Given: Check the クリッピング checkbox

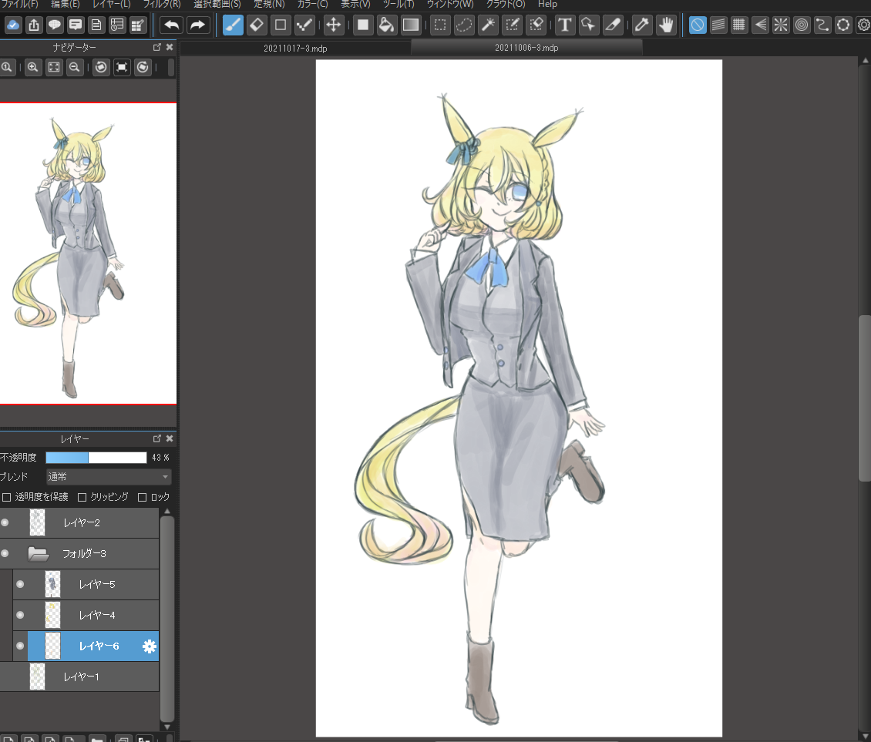Looking at the screenshot, I should pyautogui.click(x=82, y=497).
